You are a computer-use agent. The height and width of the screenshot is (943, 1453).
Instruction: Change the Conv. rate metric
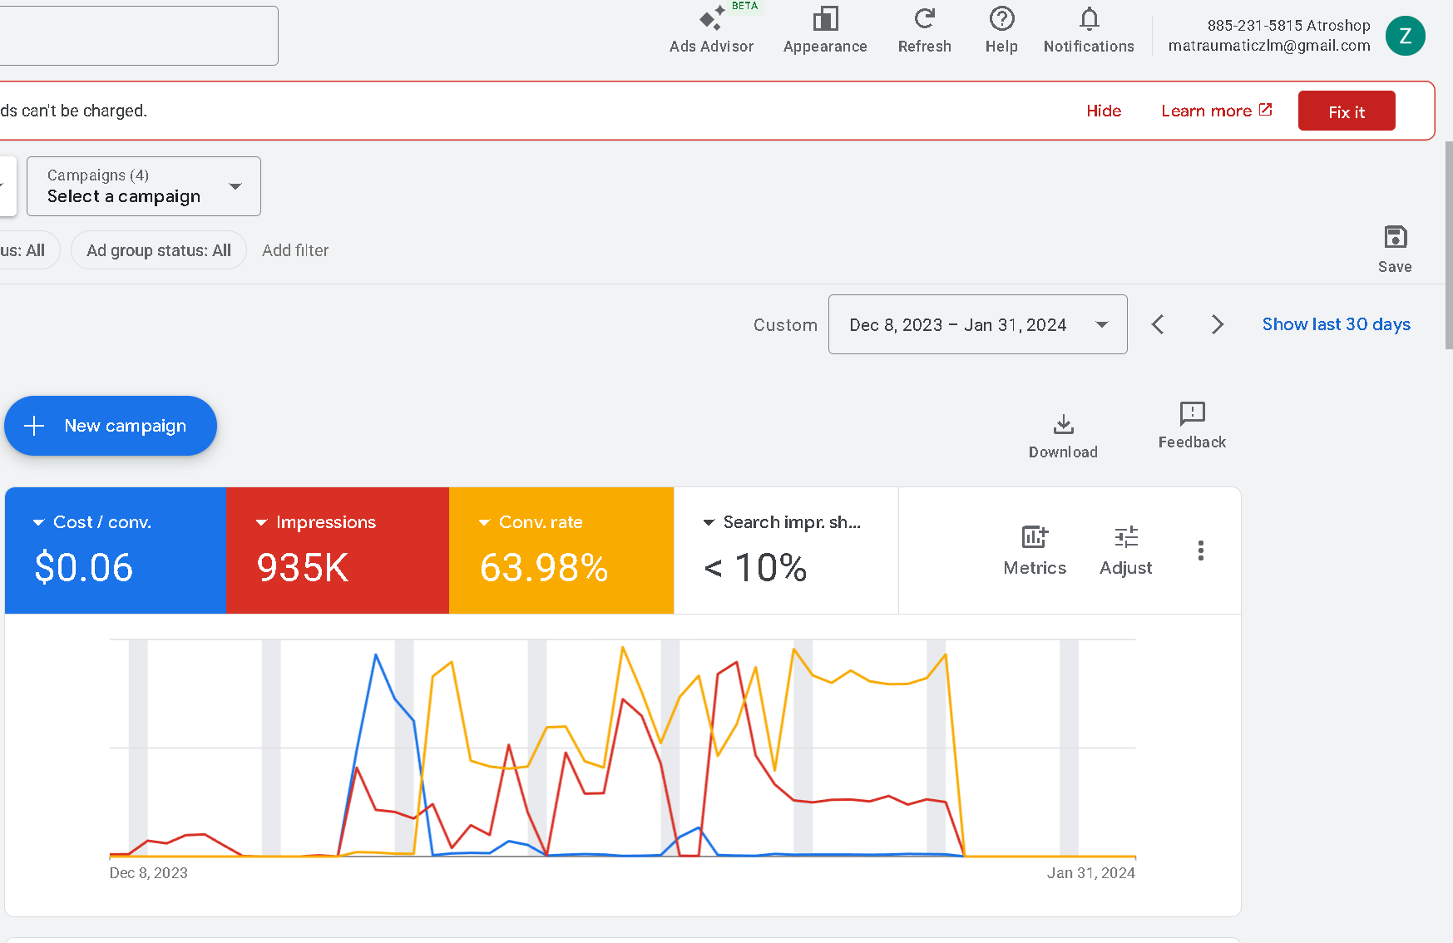pyautogui.click(x=531, y=522)
